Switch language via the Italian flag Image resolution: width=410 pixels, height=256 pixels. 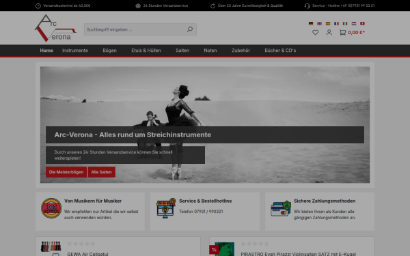coord(345,23)
